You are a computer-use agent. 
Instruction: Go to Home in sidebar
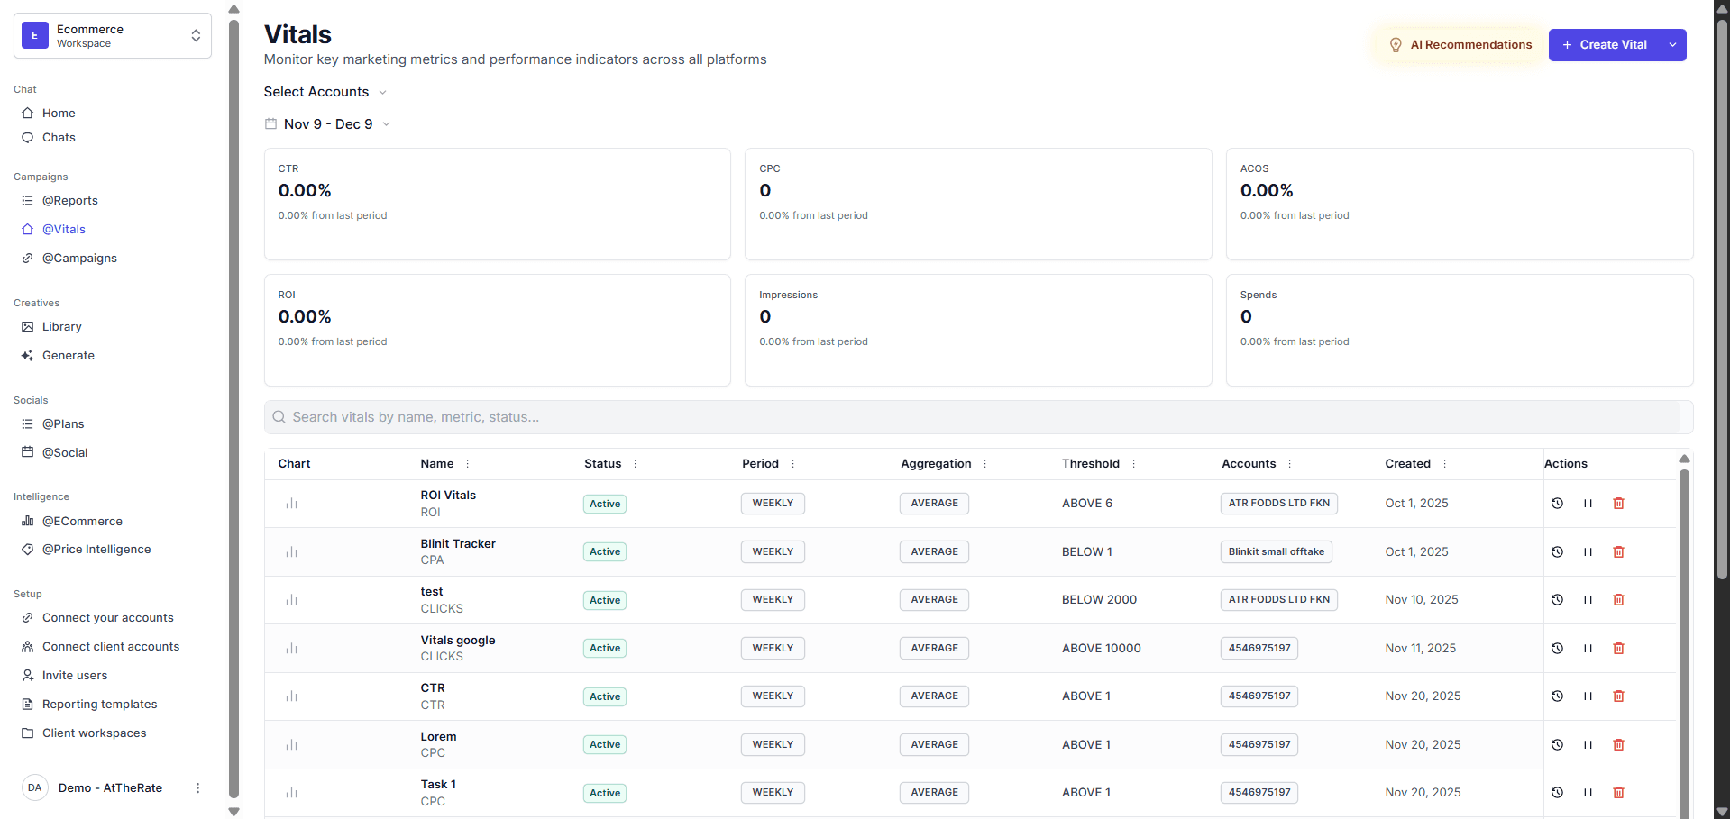point(113,114)
